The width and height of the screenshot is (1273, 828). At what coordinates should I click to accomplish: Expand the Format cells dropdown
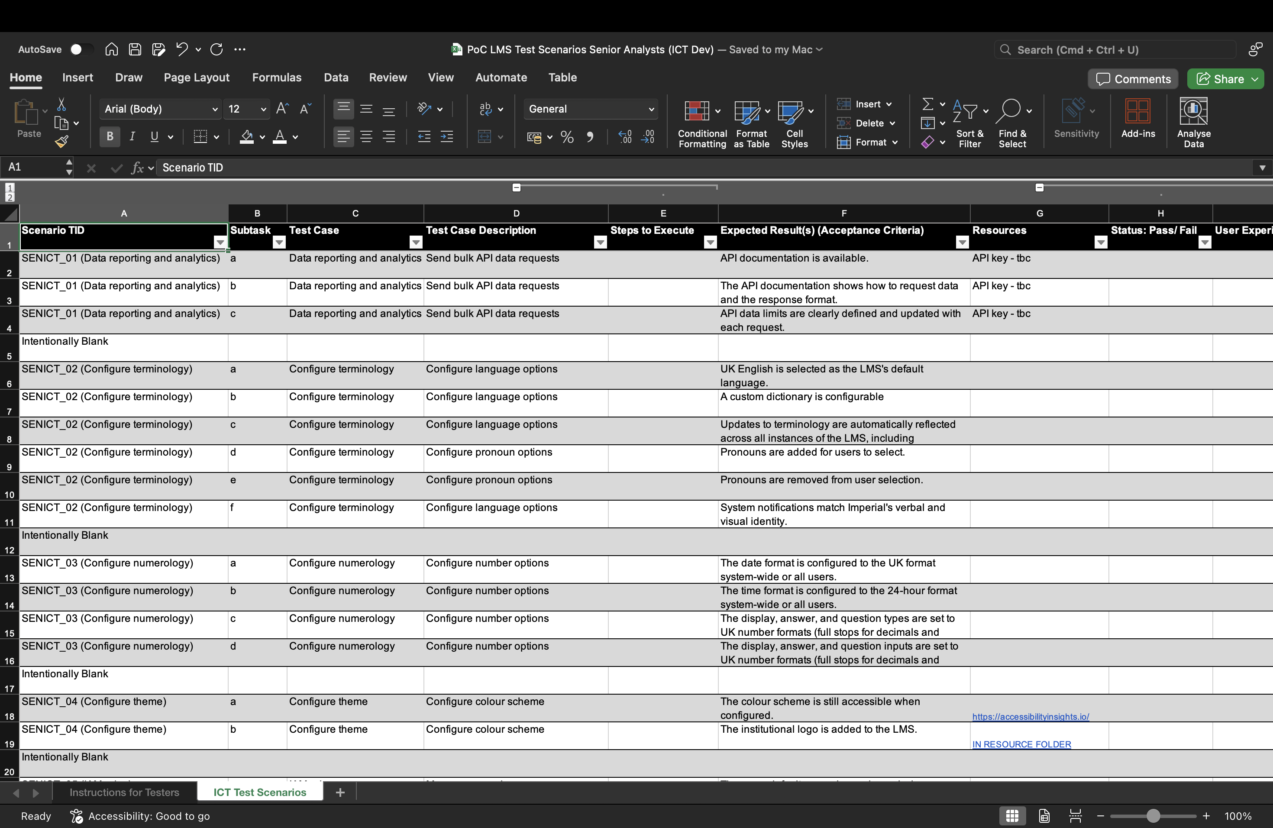(x=895, y=142)
